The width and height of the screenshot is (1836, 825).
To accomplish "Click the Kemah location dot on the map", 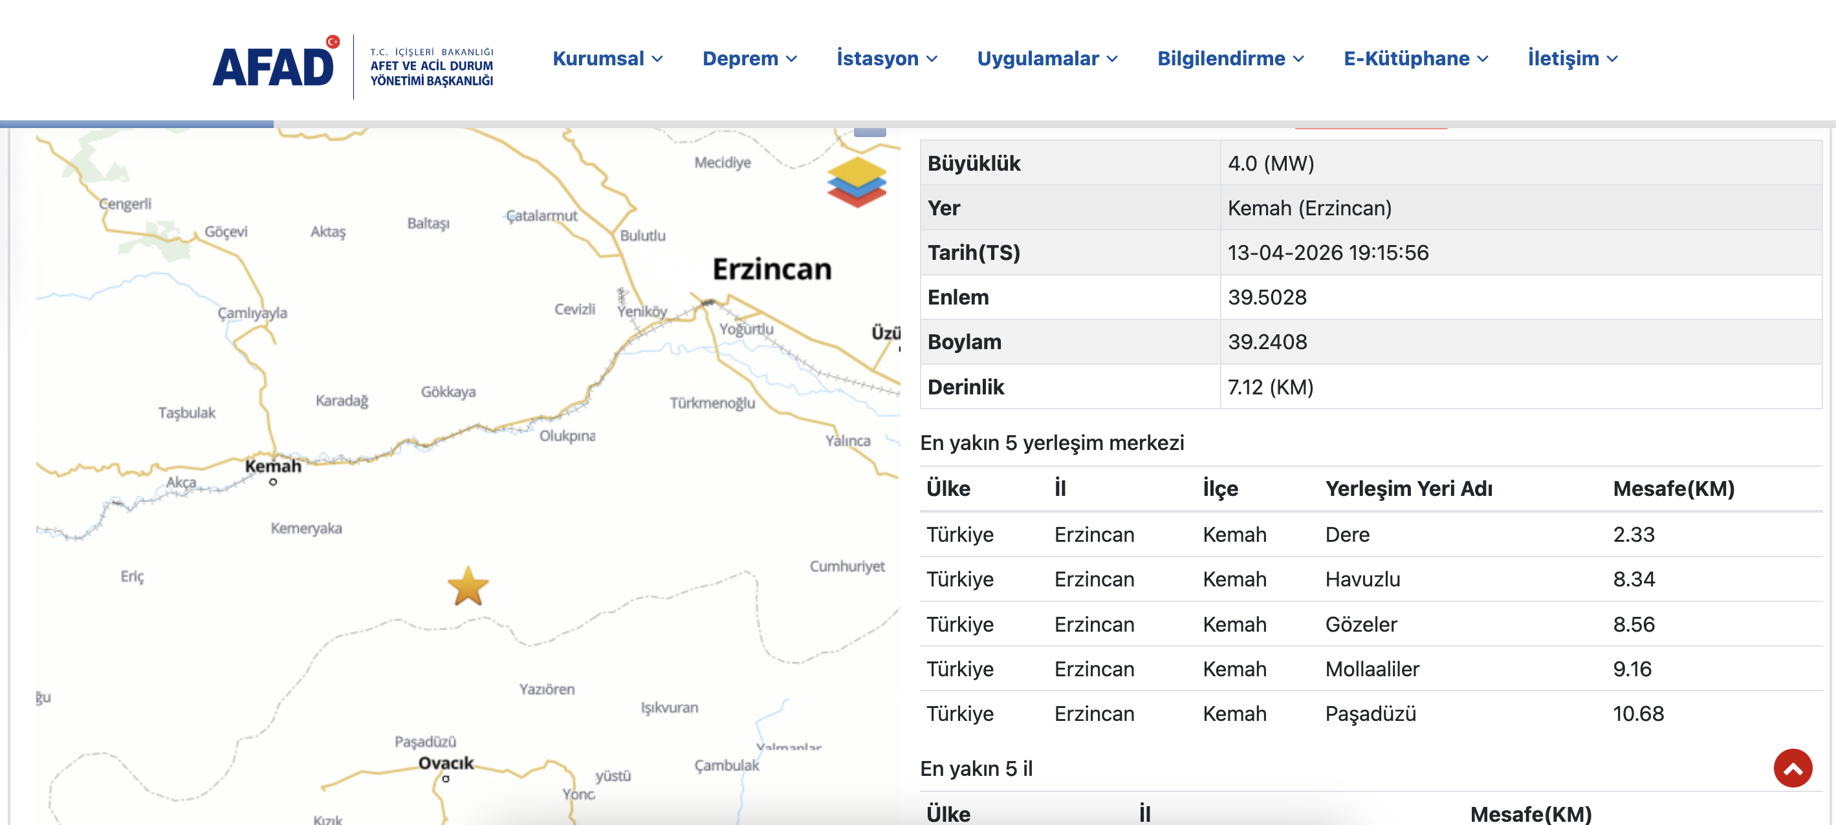I will (273, 484).
